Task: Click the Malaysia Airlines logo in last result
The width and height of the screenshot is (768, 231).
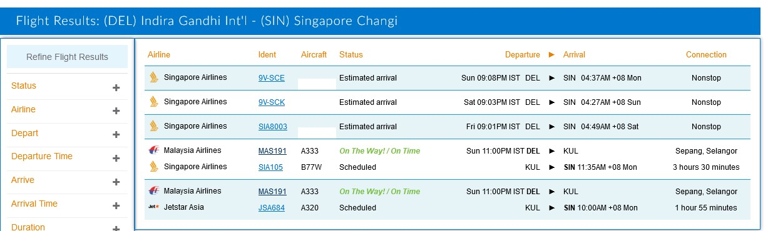Action: pyautogui.click(x=153, y=191)
